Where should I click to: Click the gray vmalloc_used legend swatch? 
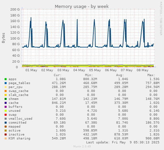click(6, 119)
